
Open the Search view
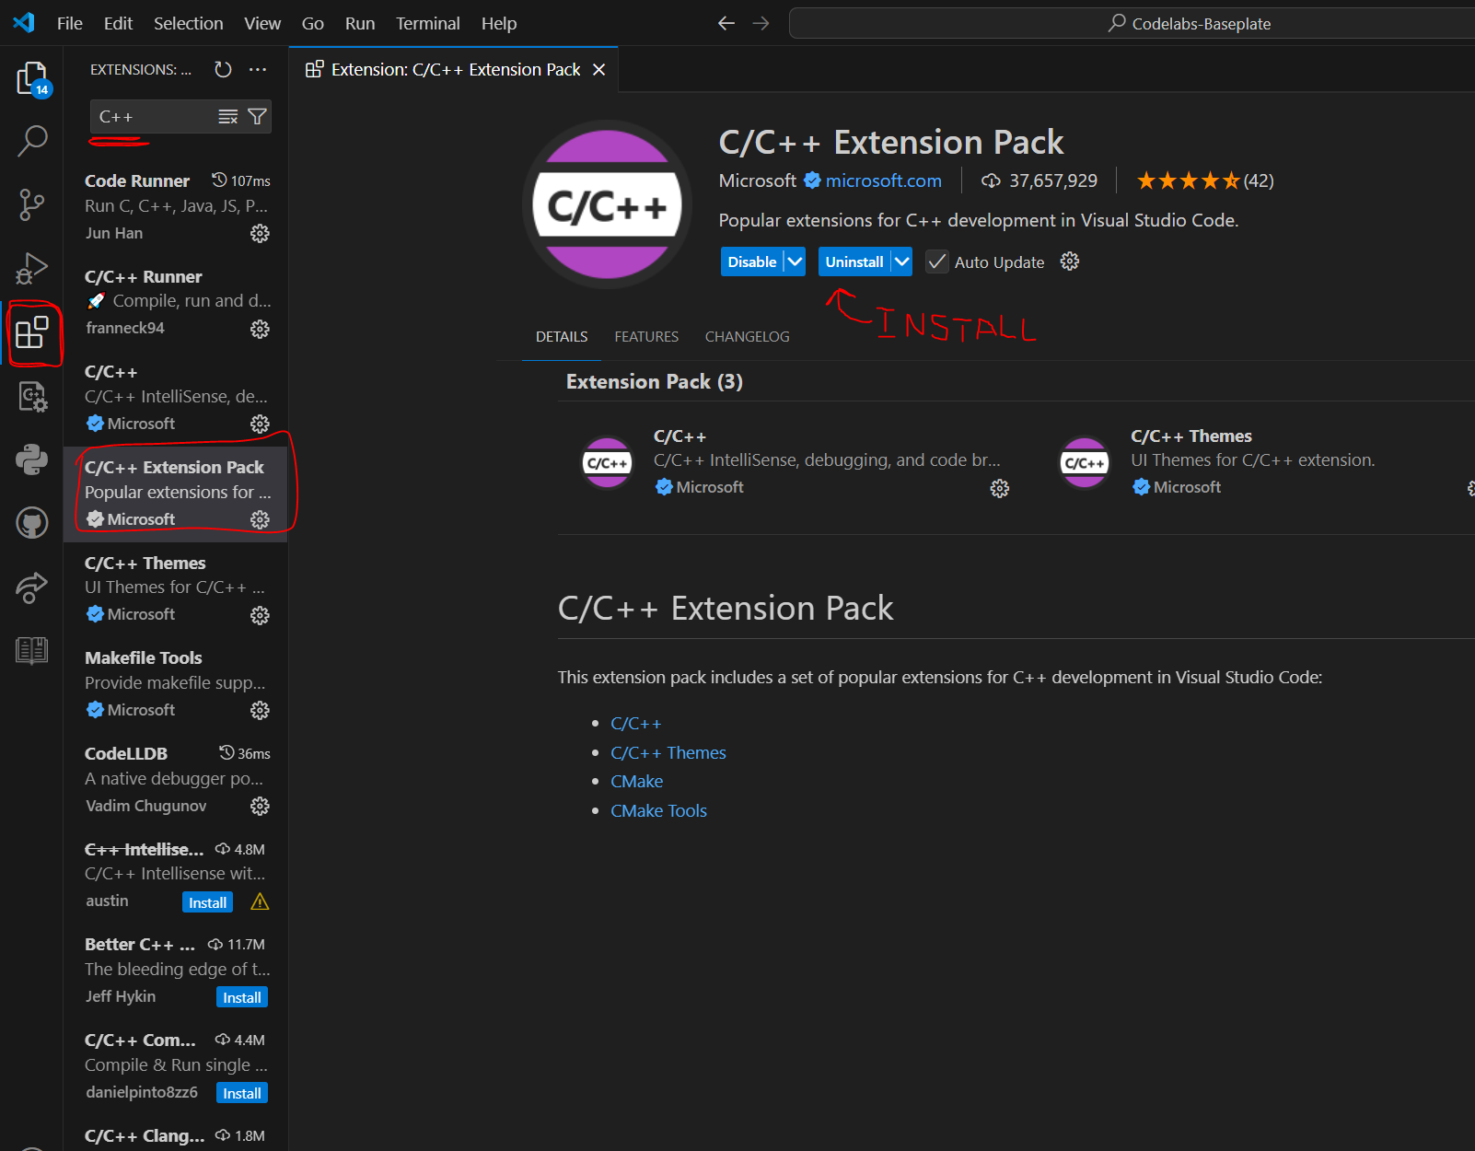click(32, 140)
